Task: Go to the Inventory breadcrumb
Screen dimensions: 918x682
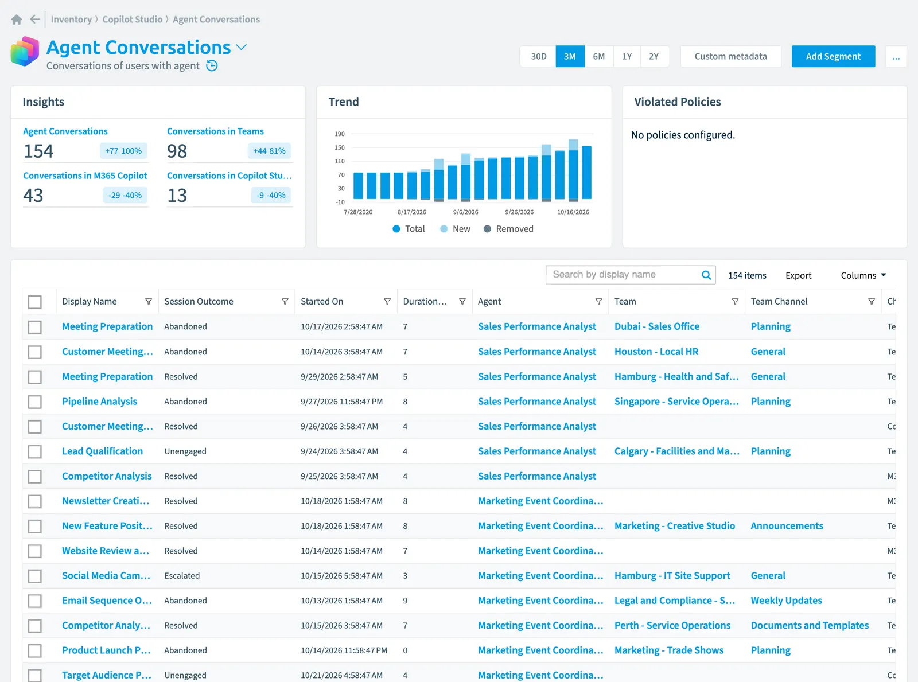Action: (71, 20)
